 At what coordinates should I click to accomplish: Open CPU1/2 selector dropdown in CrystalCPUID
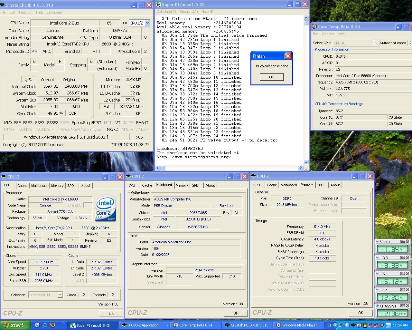147,23
